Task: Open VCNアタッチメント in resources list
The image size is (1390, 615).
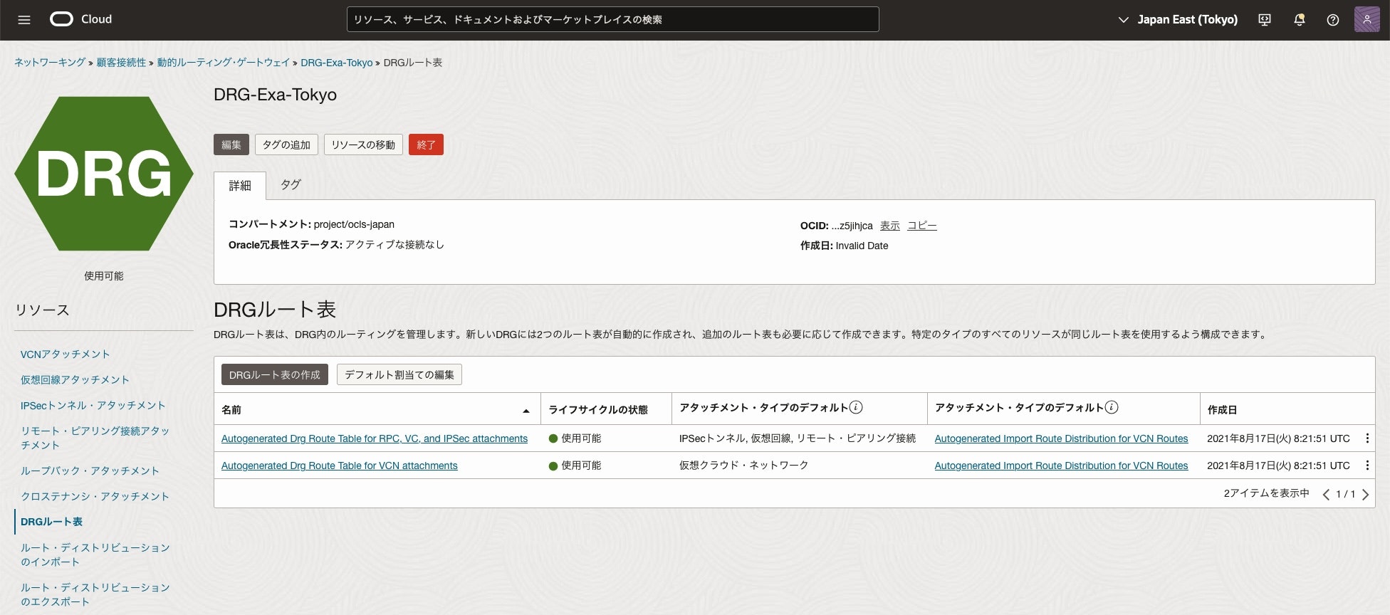Action: (66, 354)
